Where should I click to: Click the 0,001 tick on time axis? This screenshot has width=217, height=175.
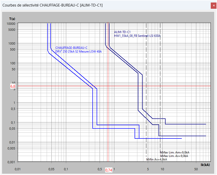[x=11, y=162]
